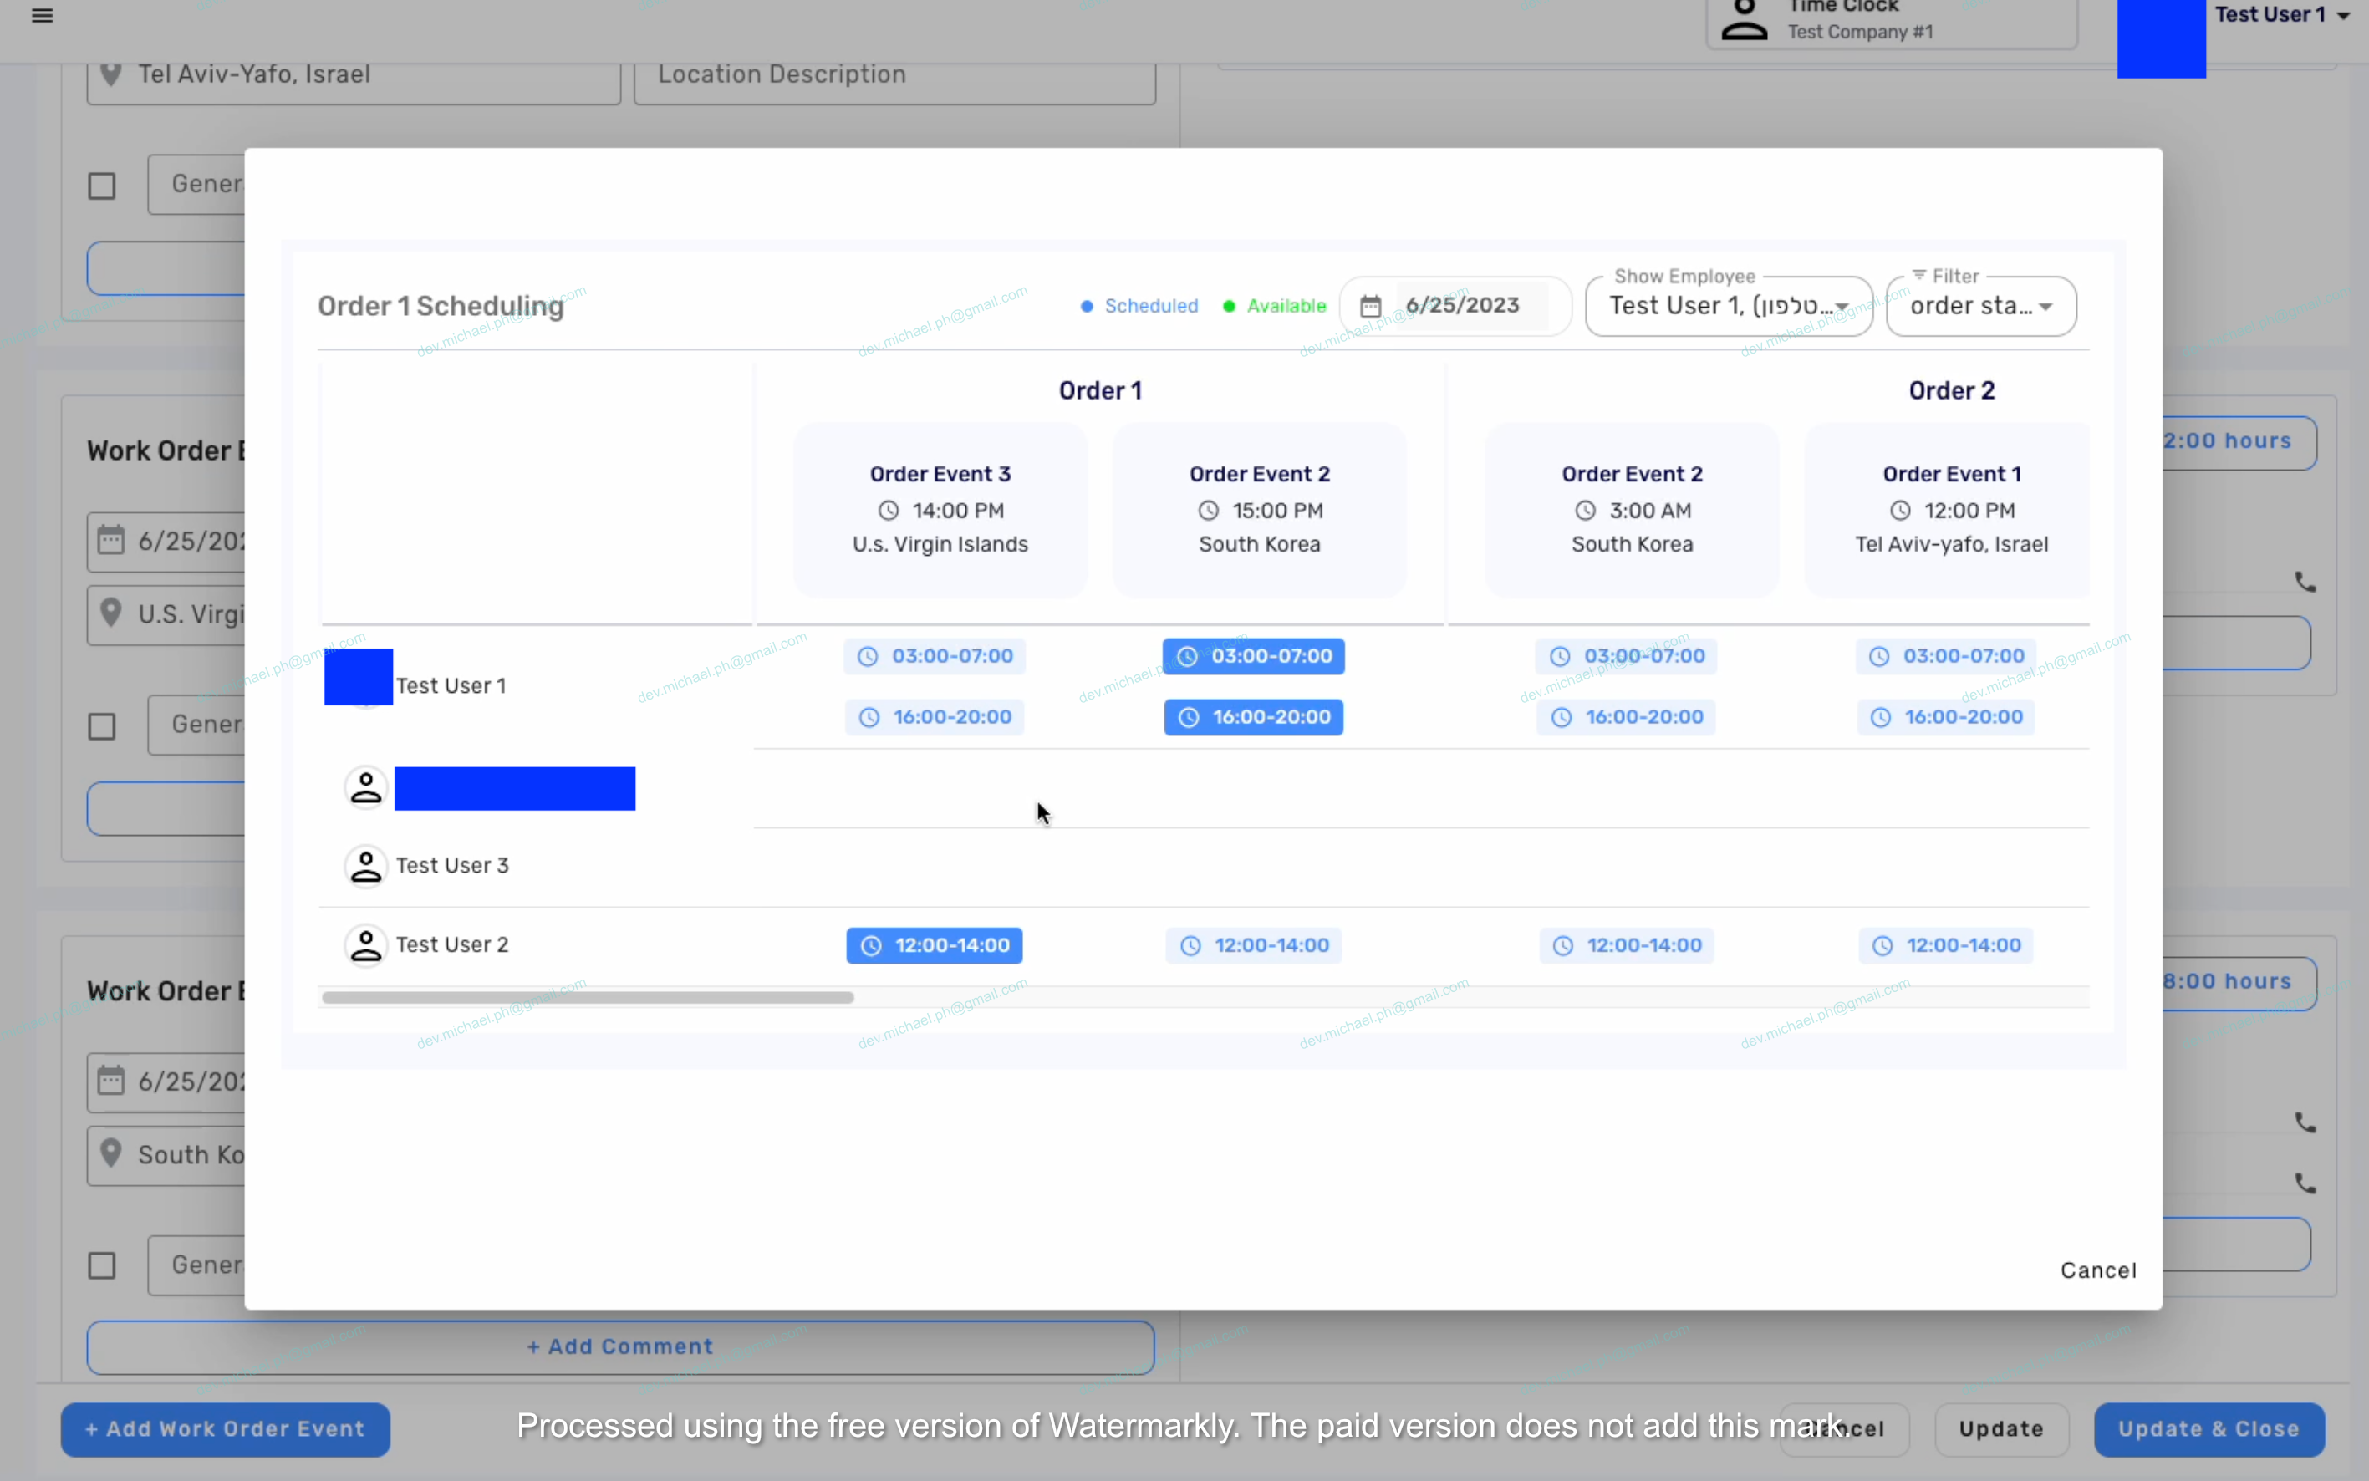Image resolution: width=2369 pixels, height=1481 pixels.
Task: Click the Order 1 column header
Action: click(1099, 391)
